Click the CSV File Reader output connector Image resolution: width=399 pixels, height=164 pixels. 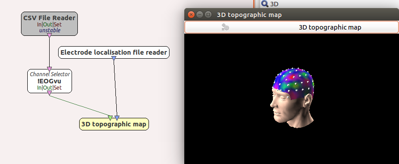click(49, 35)
